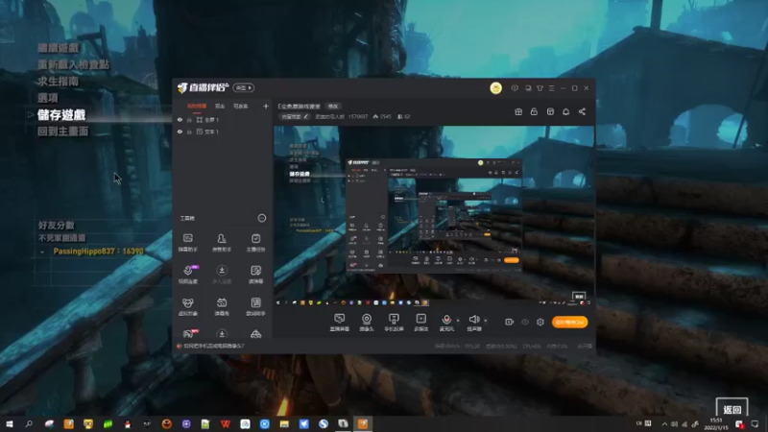Click the record-video camera icon

tap(510, 322)
